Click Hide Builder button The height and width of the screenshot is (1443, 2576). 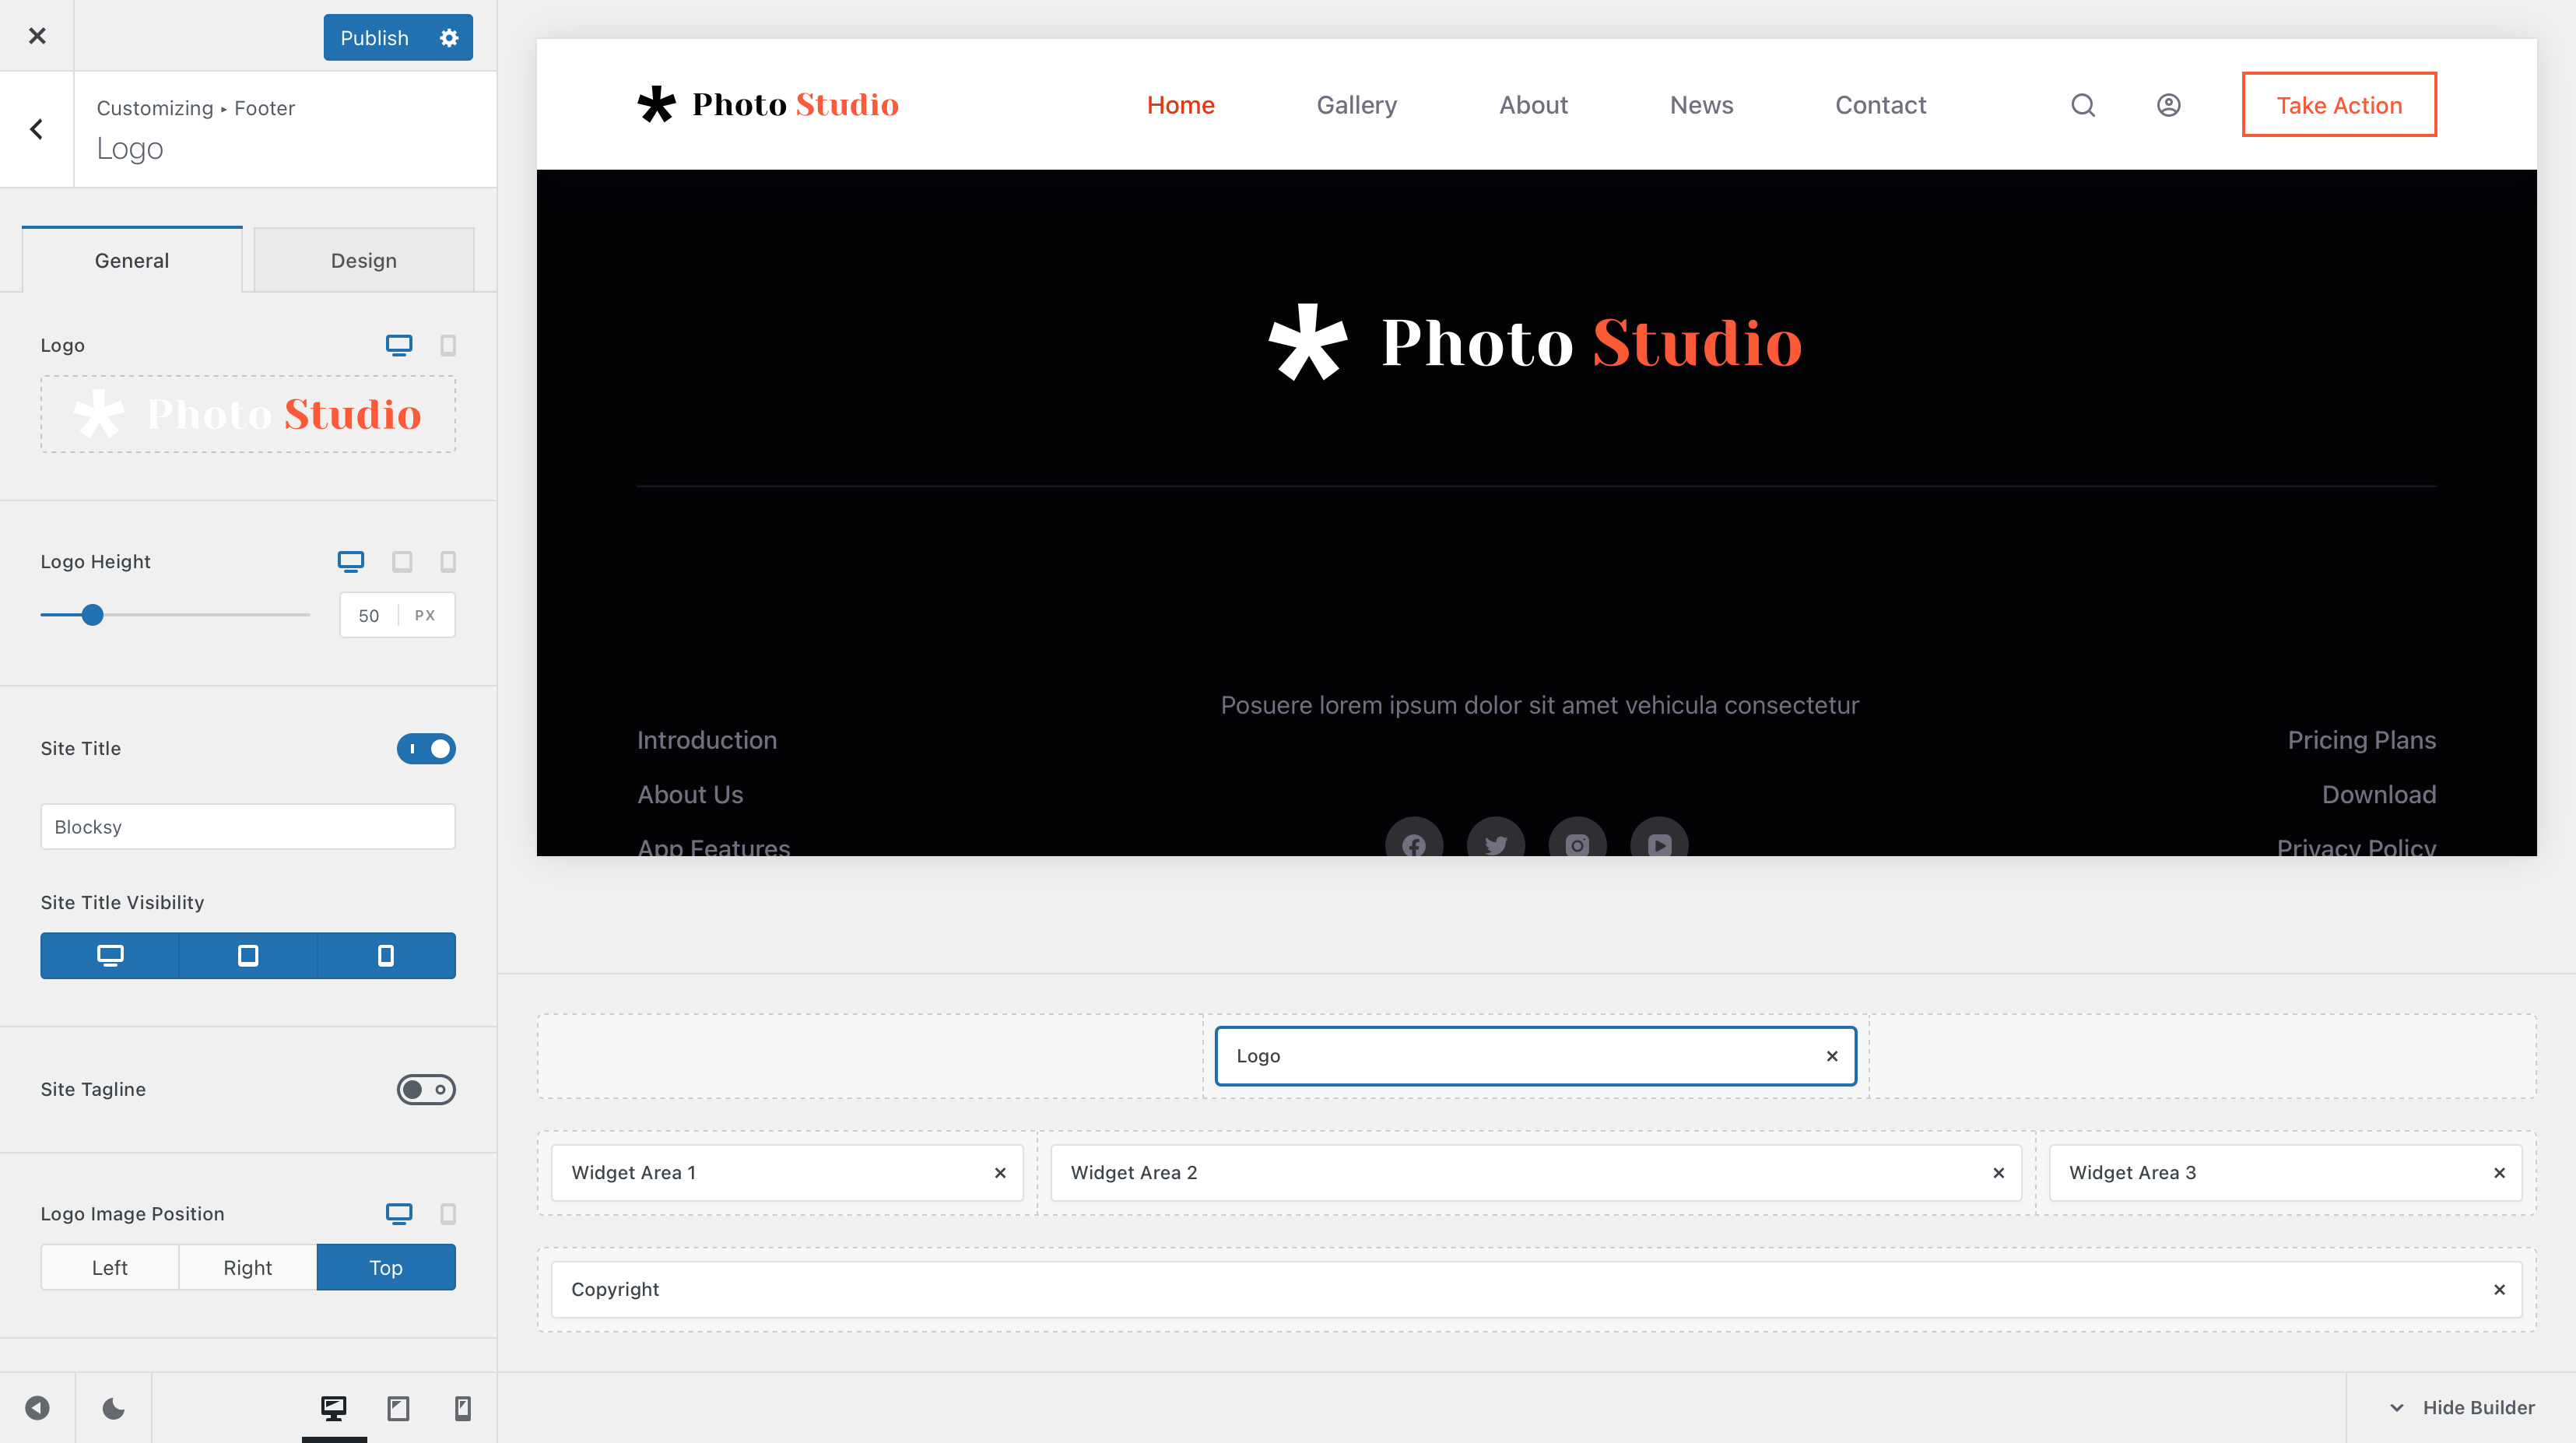(2462, 1407)
